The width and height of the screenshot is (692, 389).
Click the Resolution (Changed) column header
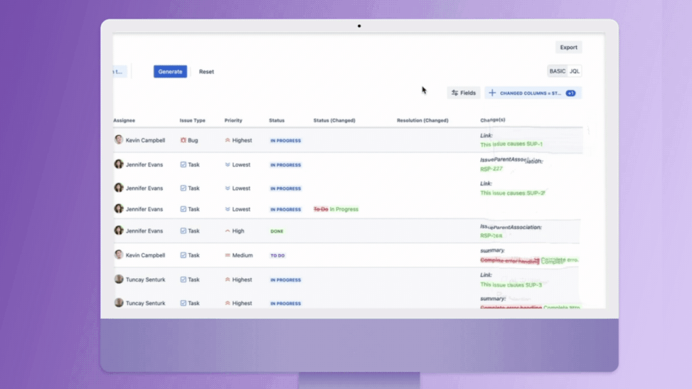tap(423, 120)
